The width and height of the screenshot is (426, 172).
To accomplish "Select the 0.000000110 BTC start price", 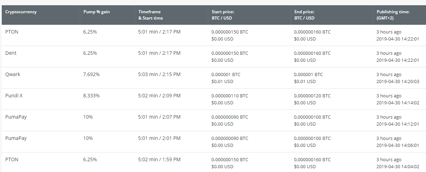I will tap(230, 96).
